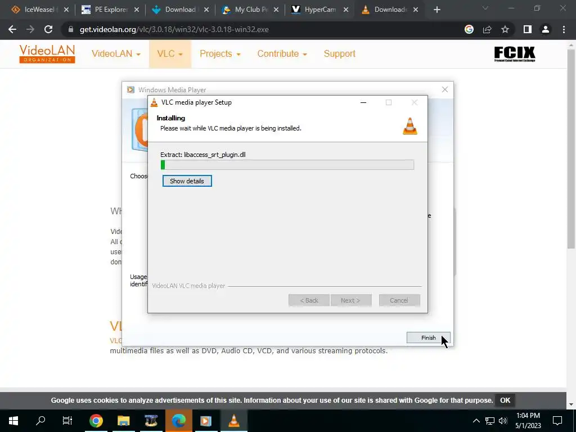Open the network tray icon
Image resolution: width=576 pixels, height=432 pixels.
[490, 421]
